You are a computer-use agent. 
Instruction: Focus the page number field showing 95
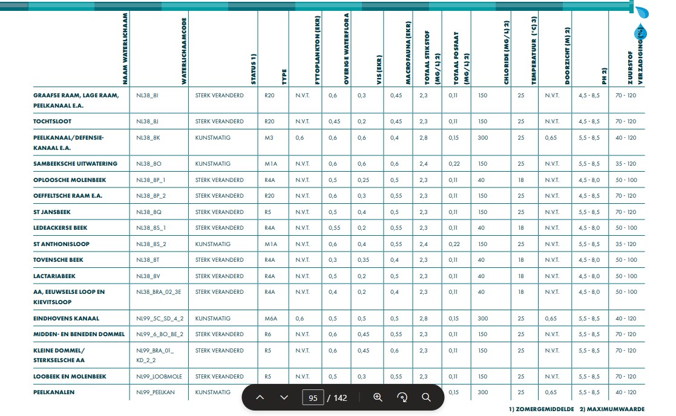(313, 398)
